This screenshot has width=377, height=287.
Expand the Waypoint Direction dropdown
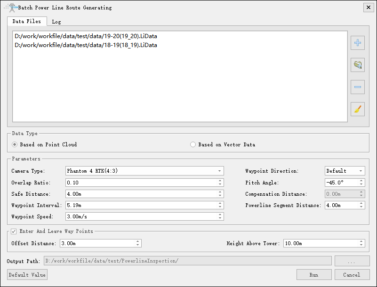click(x=345, y=171)
